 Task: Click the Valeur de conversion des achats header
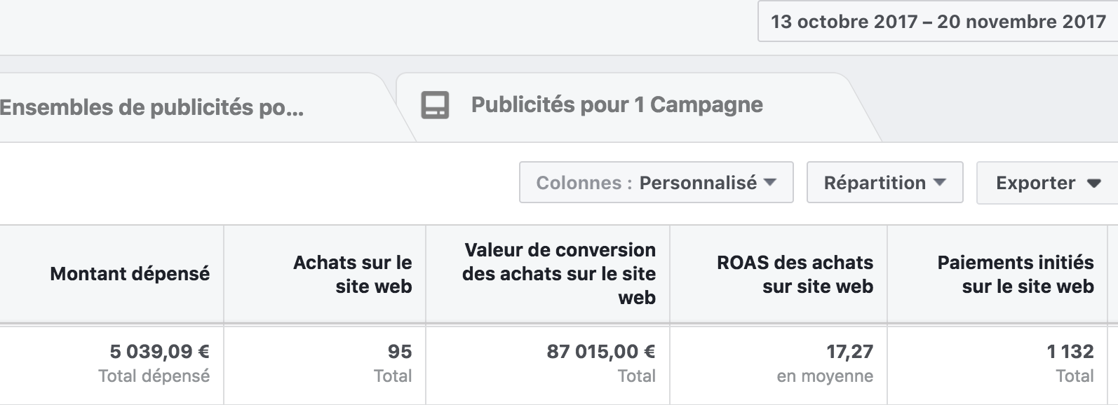pos(559,273)
